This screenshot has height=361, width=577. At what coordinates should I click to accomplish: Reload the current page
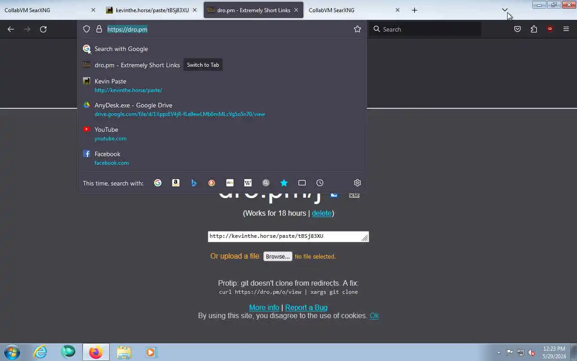coord(43,29)
